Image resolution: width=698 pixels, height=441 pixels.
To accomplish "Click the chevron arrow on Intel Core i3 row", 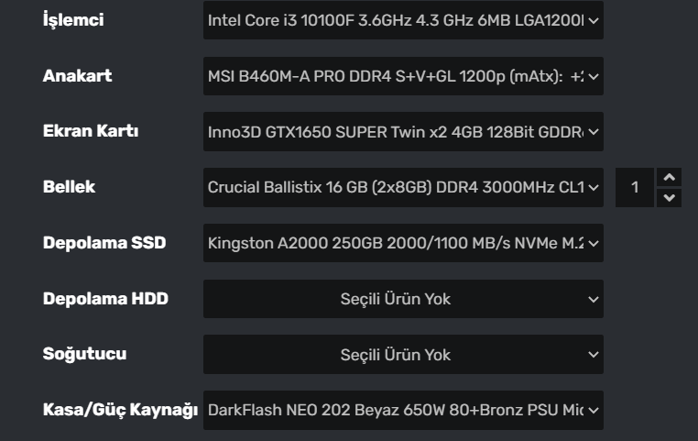I will point(594,20).
